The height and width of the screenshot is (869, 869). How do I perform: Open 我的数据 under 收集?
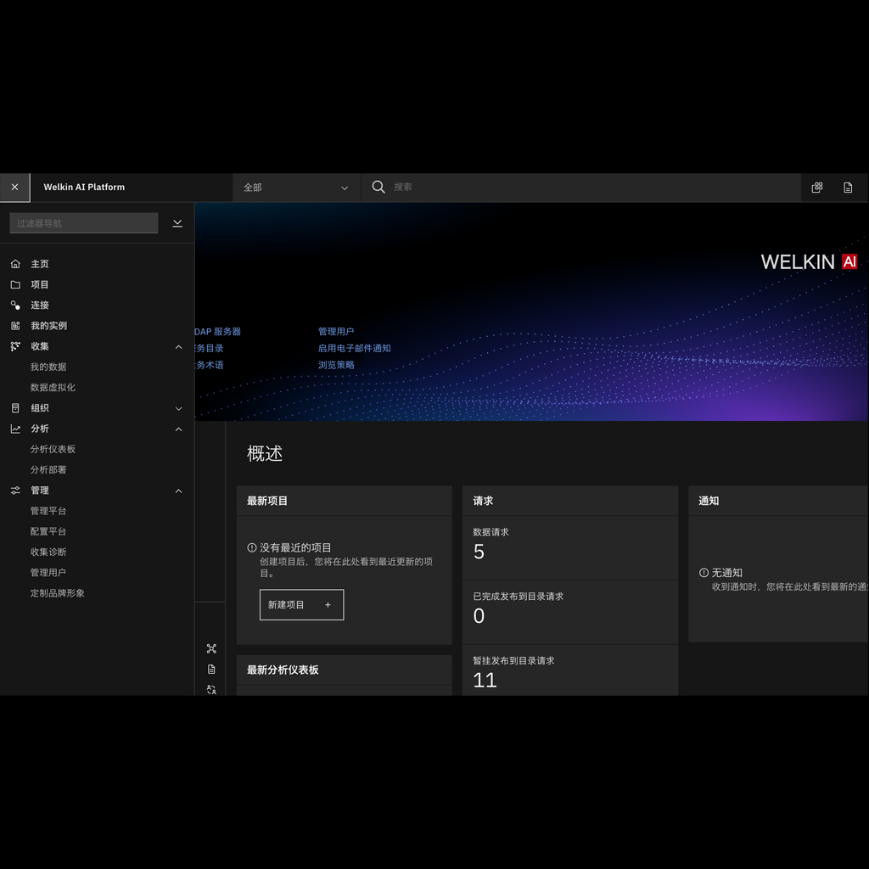click(x=48, y=367)
